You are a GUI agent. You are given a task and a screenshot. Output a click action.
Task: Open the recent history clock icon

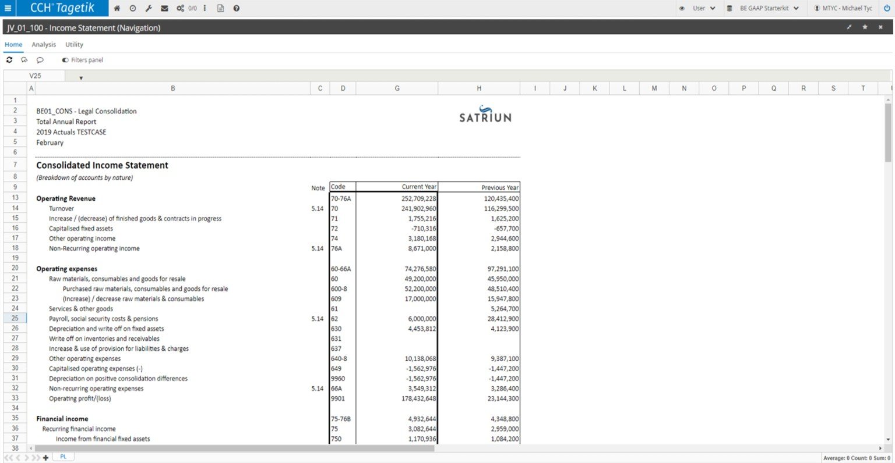click(133, 8)
